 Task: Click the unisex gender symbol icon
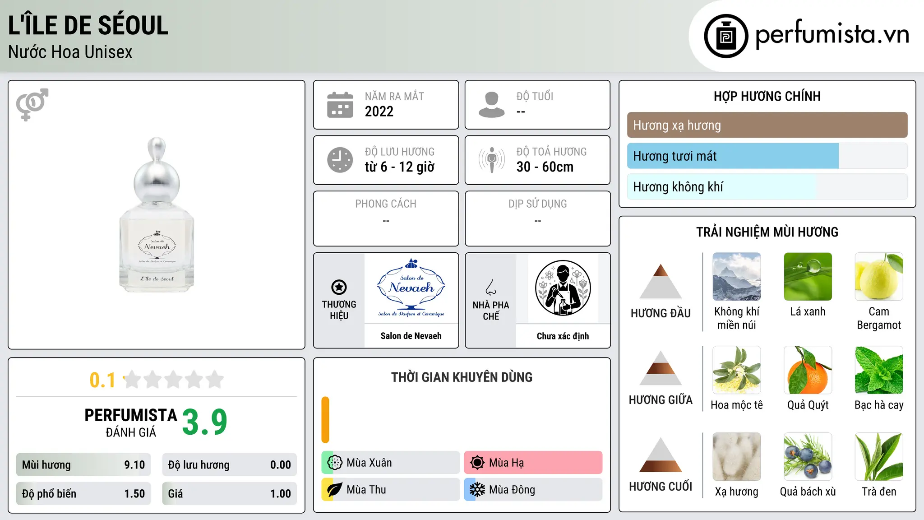pos(32,104)
